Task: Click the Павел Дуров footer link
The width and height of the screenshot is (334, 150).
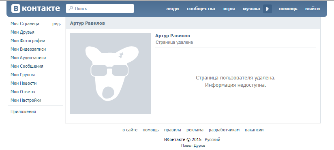Action: point(193,146)
